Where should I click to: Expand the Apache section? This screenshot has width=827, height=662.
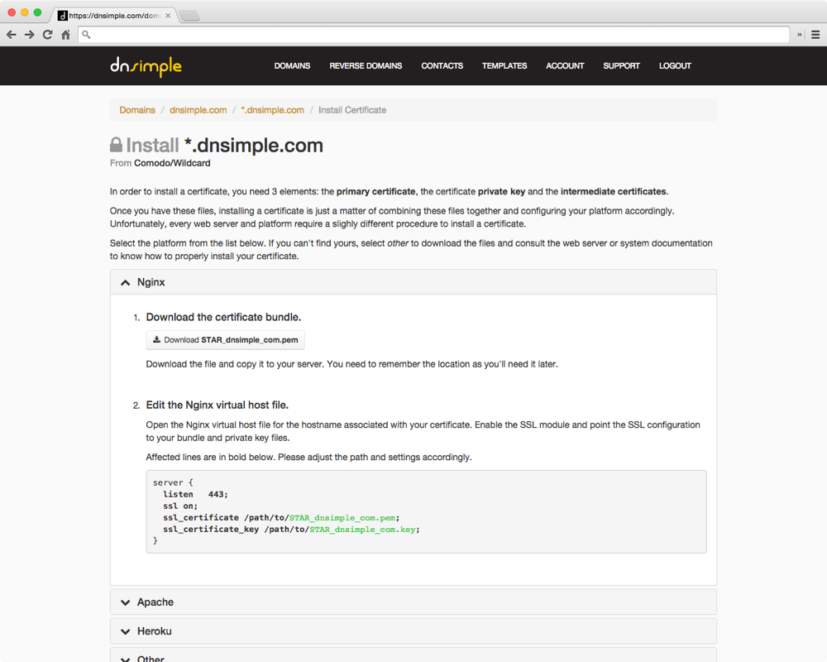[x=413, y=602]
